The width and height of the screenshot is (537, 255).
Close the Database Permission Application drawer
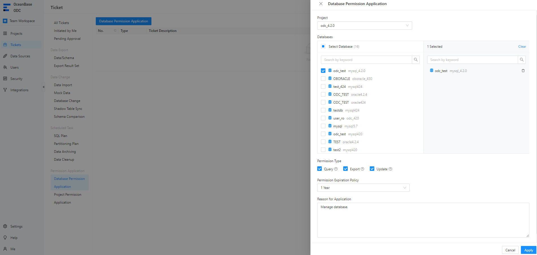point(321,4)
